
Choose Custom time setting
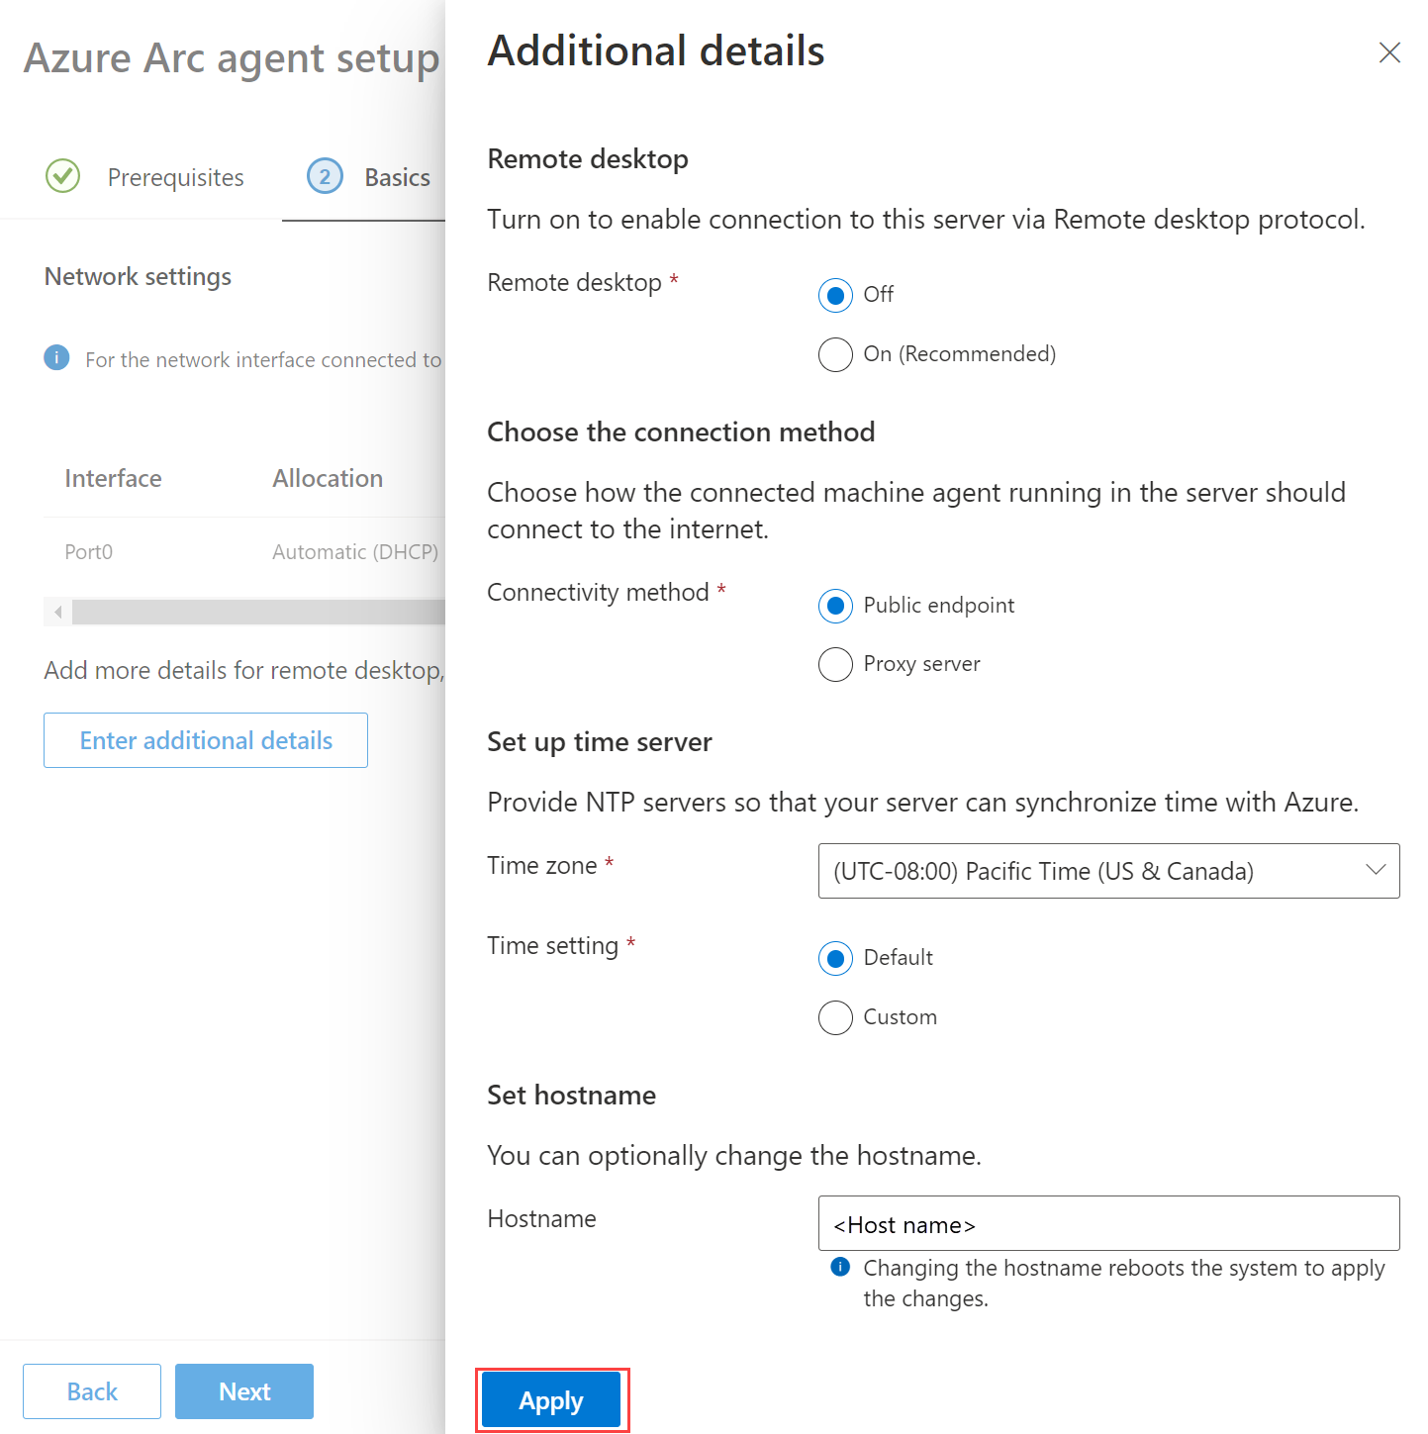tap(835, 1017)
